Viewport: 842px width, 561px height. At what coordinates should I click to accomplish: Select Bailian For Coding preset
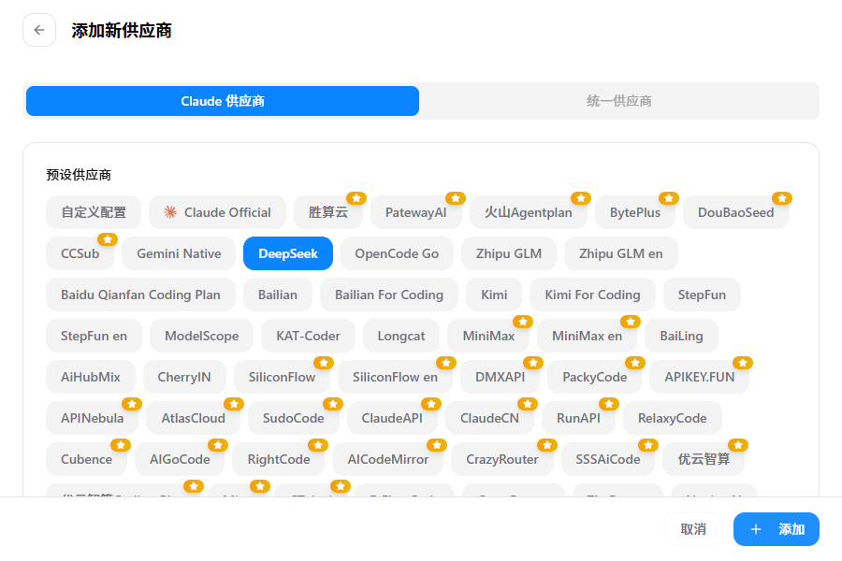point(389,295)
